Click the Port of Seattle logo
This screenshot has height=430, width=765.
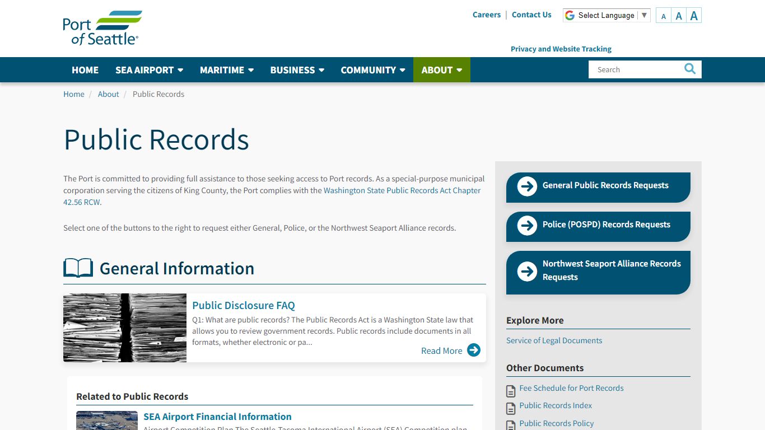coord(102,27)
